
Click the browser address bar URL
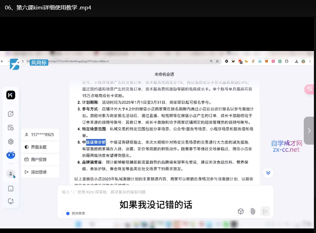coord(79,61)
